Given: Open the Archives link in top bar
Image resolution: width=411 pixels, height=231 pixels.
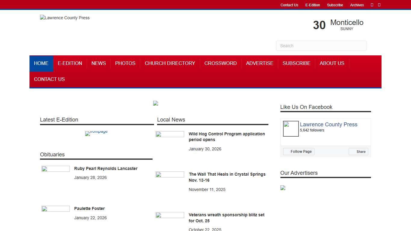Looking at the screenshot, I should [357, 5].
